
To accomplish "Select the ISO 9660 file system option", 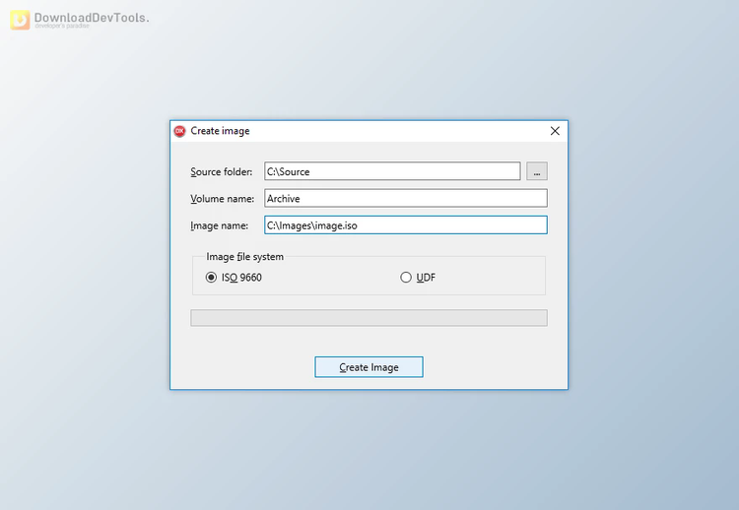I will tap(234, 278).
